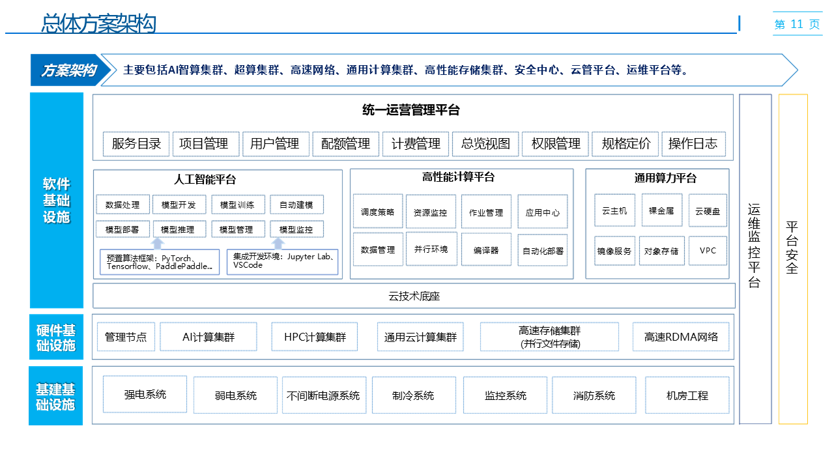This screenshot has width=834, height=469.
Task: Select the 资源监控 box
Action: 431,212
